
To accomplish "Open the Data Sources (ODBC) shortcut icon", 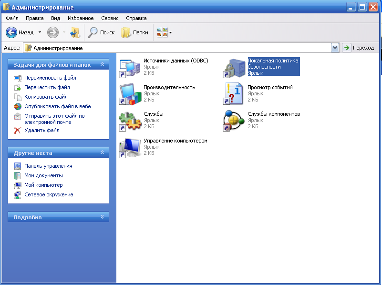I will click(x=130, y=68).
